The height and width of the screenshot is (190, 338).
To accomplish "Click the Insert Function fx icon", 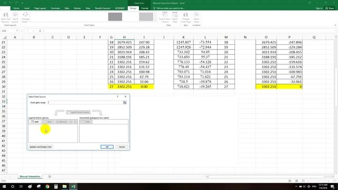I will (x=40, y=31).
